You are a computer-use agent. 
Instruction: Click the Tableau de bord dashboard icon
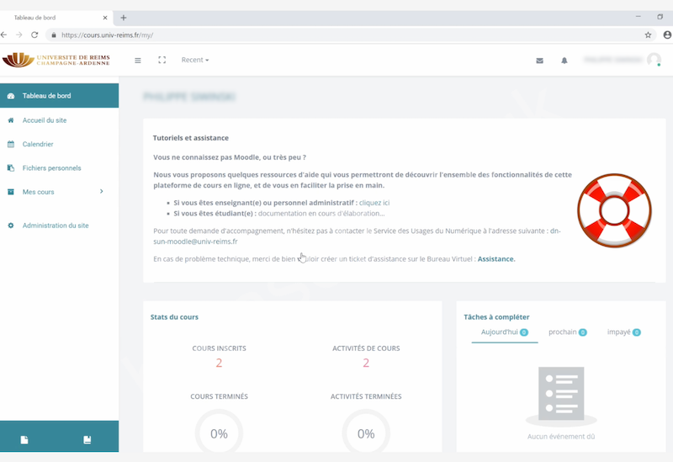click(x=11, y=96)
